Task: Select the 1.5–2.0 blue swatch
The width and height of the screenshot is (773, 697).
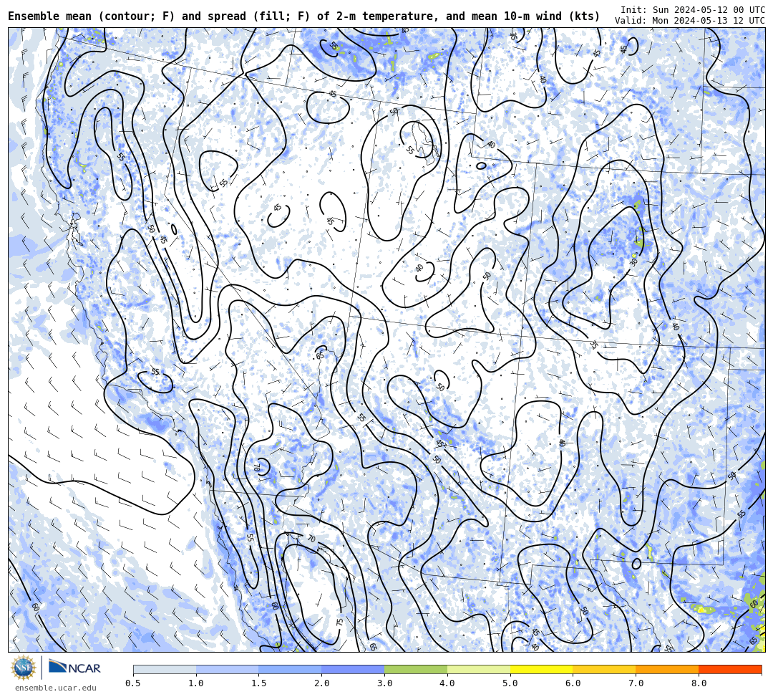Action: (x=291, y=669)
